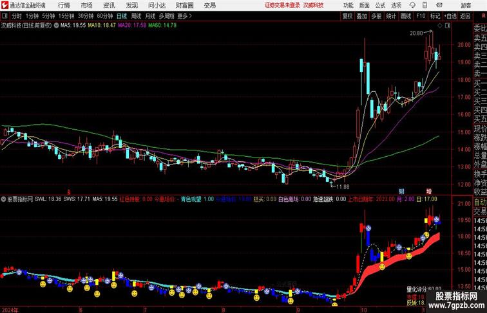This screenshot has width=487, height=313.
Task: Open the sub-chart 股票指标网 indicator dropdown arrow
Action: pyautogui.click(x=3, y=199)
